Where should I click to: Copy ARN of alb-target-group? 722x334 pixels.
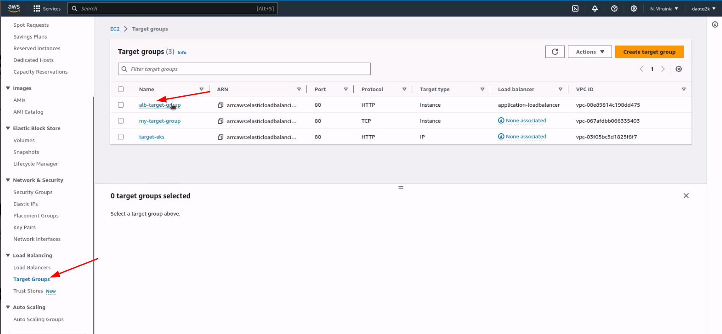[x=220, y=105]
